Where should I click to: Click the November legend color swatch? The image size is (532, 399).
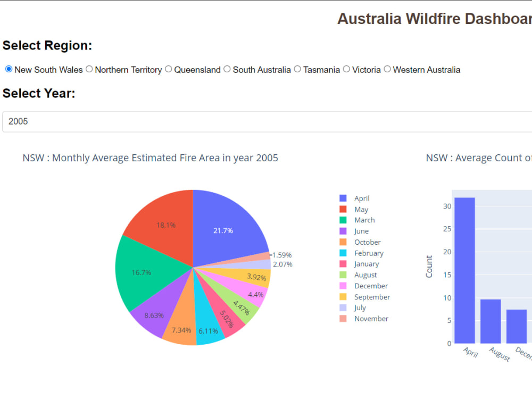click(343, 319)
